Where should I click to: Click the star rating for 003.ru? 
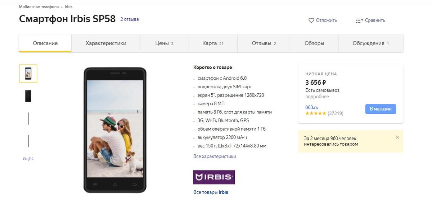tap(316, 113)
